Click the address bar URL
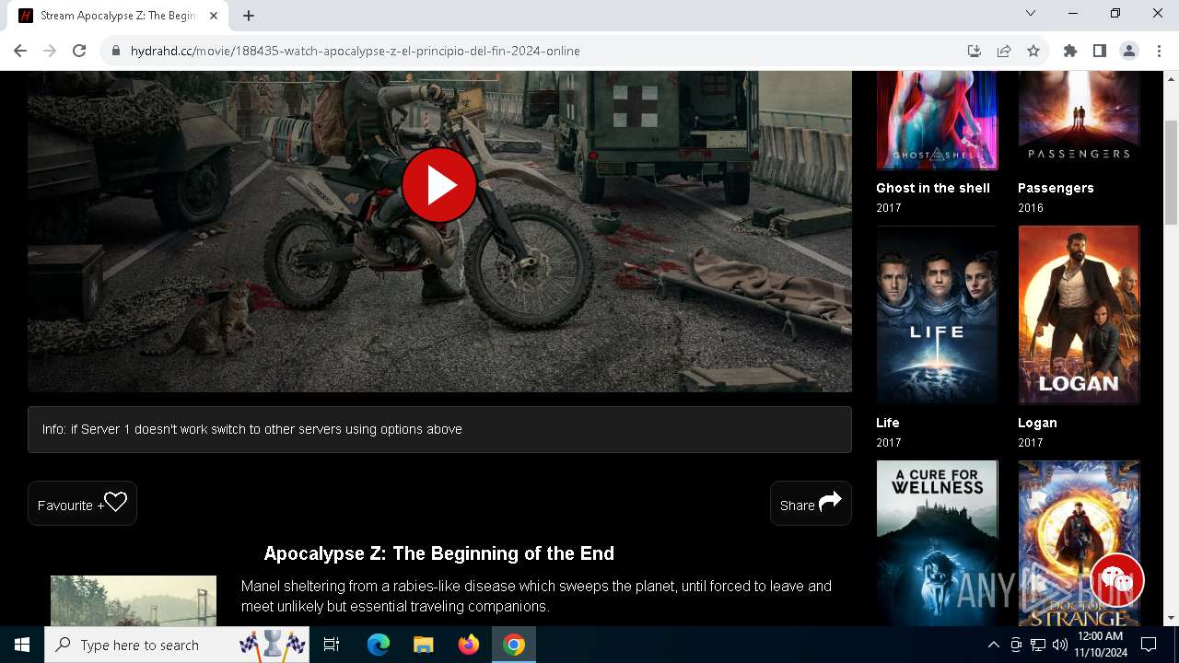This screenshot has height=663, width=1179. [x=355, y=51]
